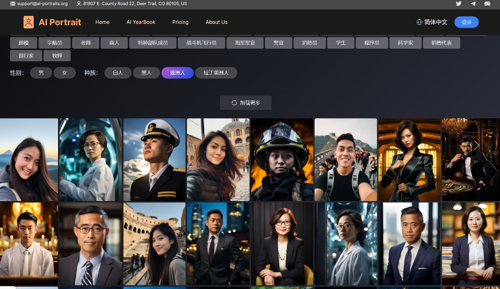Click the globe icon next to language selector

tap(419, 22)
